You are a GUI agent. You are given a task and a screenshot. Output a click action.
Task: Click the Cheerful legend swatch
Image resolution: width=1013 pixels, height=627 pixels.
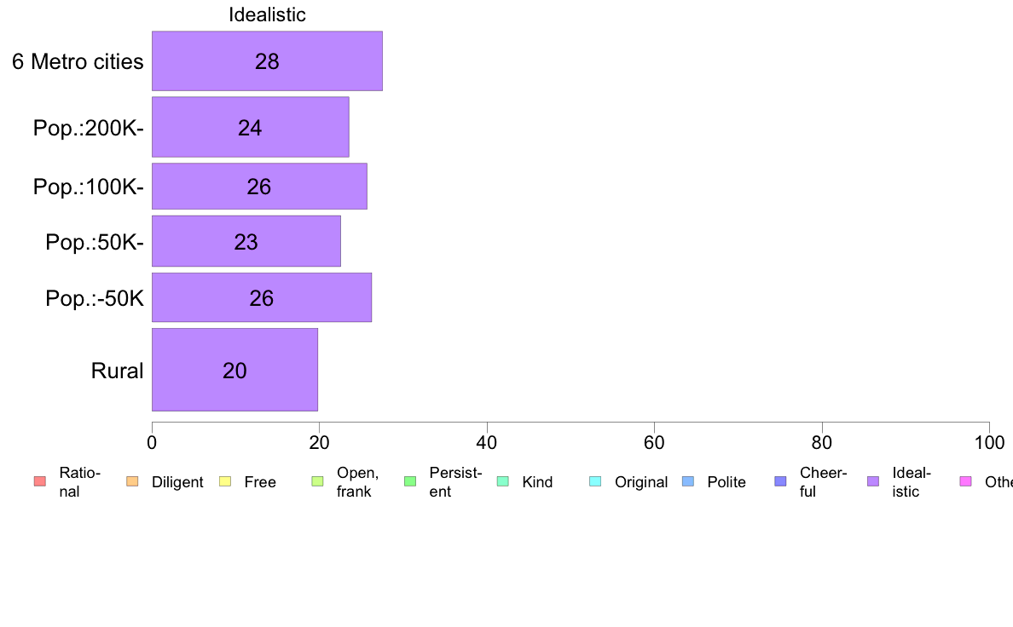click(780, 481)
